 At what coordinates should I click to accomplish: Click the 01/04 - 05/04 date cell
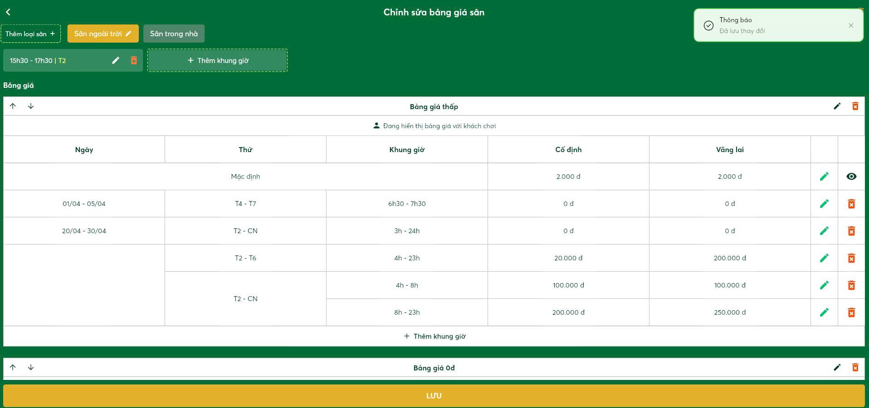84,204
